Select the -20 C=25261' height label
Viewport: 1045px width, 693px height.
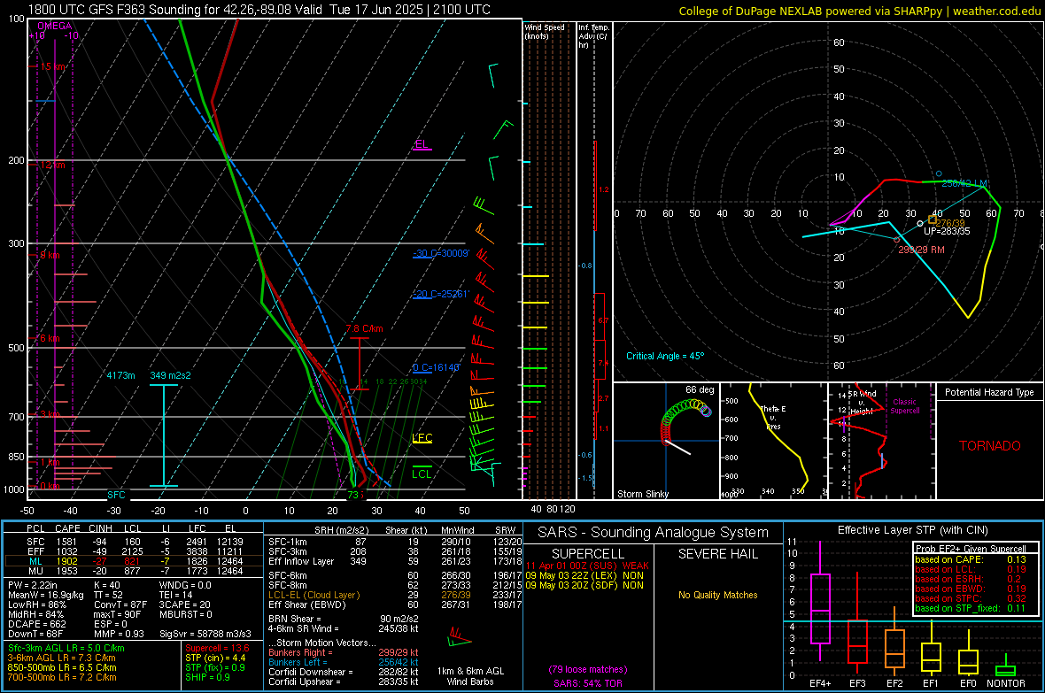(441, 294)
